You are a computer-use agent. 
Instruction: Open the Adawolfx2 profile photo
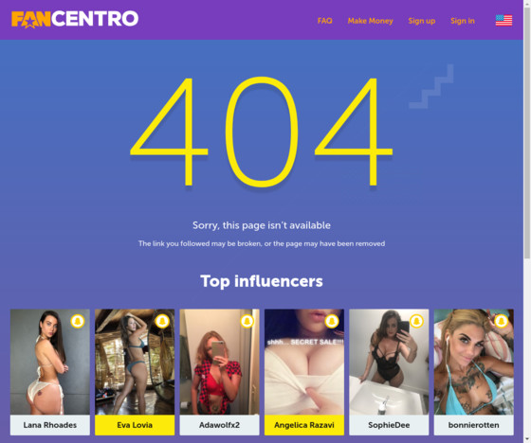219,362
